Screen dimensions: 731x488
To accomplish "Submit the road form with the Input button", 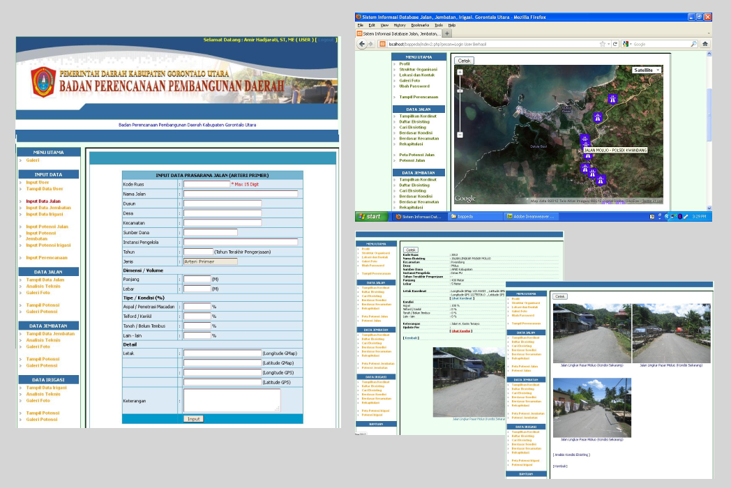I will [193, 419].
